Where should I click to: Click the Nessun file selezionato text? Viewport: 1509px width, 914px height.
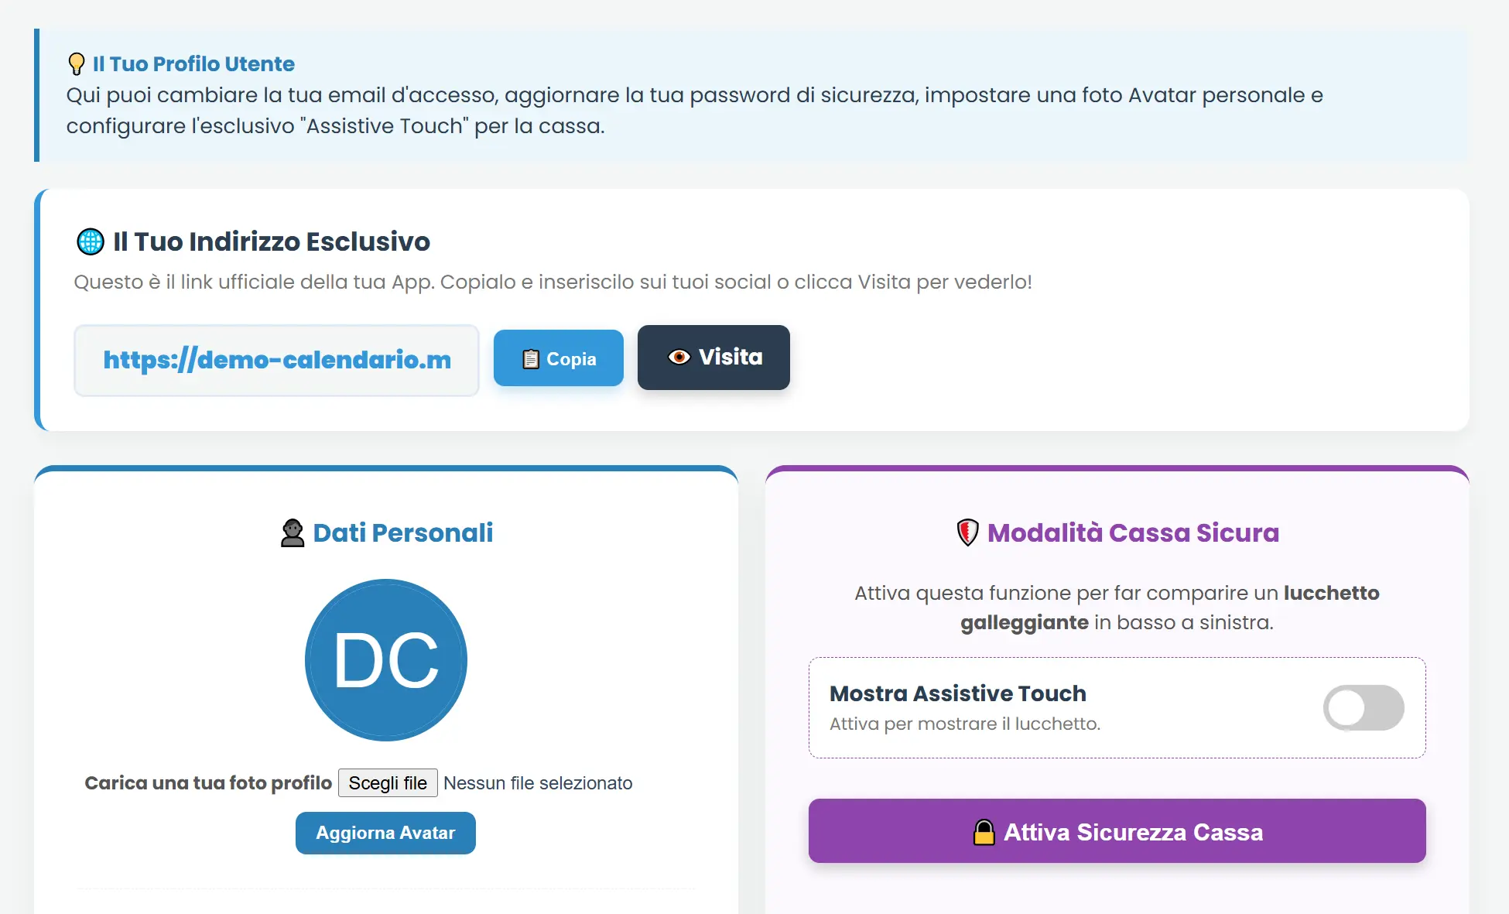click(538, 783)
